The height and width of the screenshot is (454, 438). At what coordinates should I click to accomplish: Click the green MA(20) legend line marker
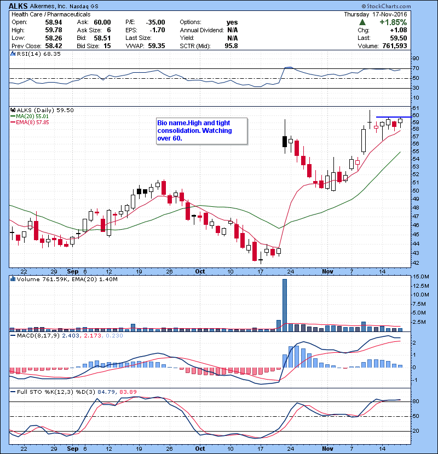tap(13, 116)
